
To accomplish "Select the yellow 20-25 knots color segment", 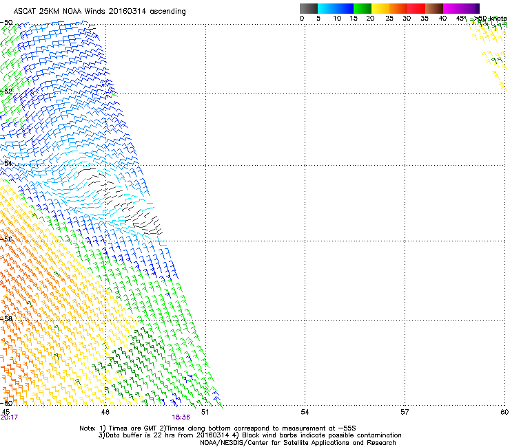I will tap(380, 8).
